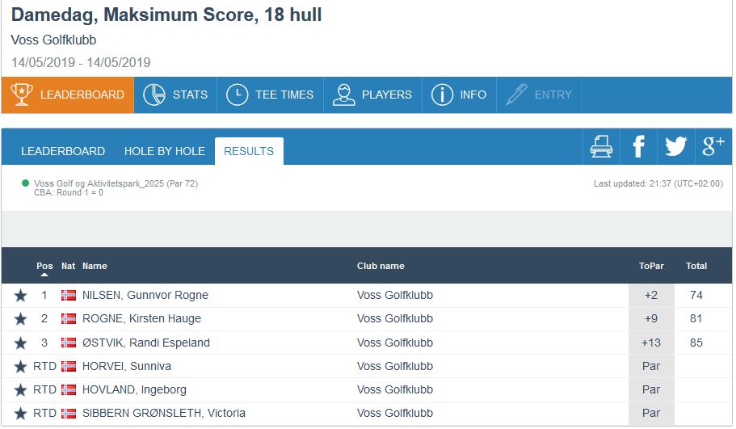Sort table by Name column header
Image resolution: width=736 pixels, height=429 pixels.
[95, 266]
